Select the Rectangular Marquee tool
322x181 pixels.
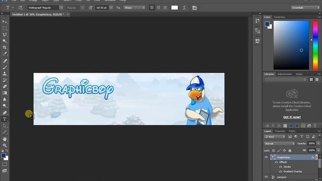coord(5,28)
